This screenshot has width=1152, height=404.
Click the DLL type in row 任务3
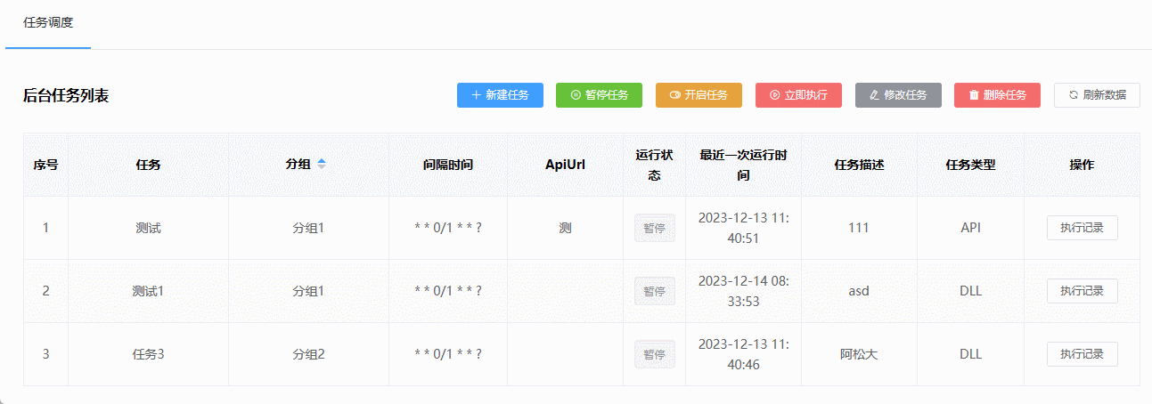pos(970,354)
